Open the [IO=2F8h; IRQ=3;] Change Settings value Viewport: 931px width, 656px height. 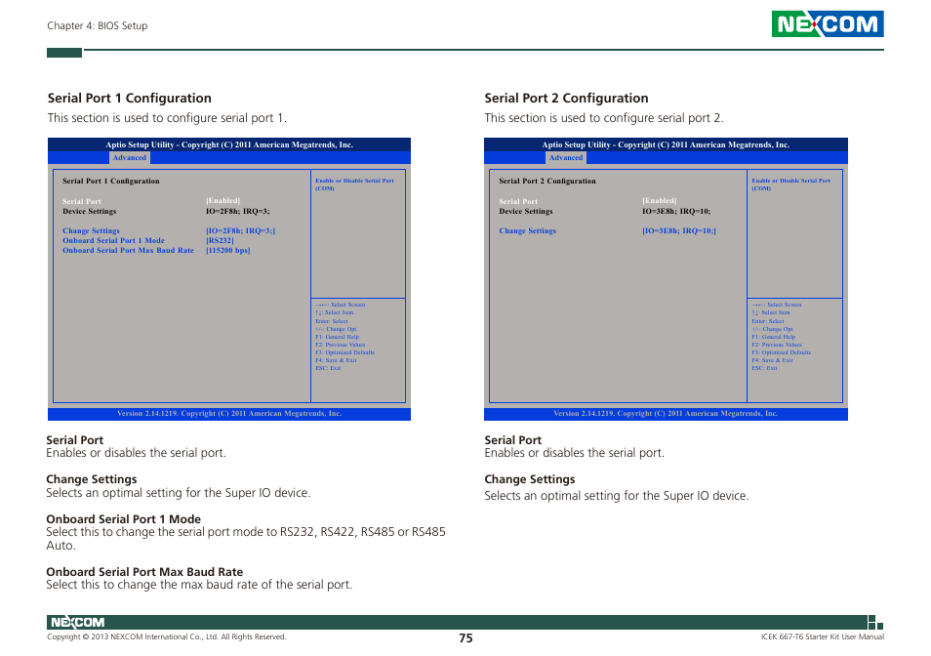[240, 231]
